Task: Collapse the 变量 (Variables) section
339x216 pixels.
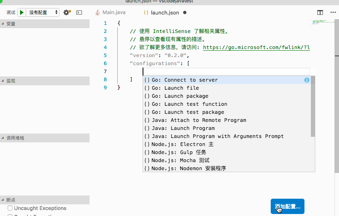Action: pyautogui.click(x=2, y=24)
